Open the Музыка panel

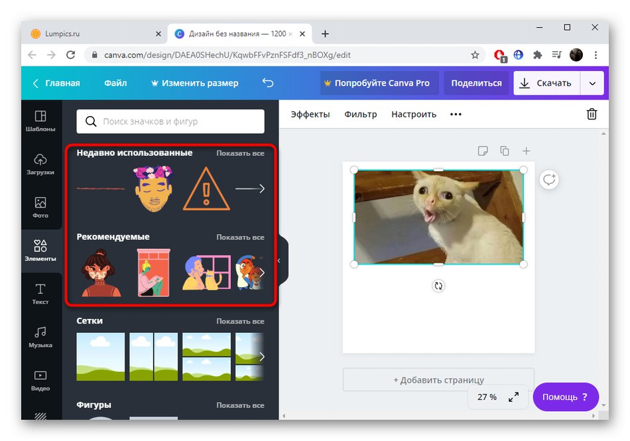pyautogui.click(x=41, y=338)
